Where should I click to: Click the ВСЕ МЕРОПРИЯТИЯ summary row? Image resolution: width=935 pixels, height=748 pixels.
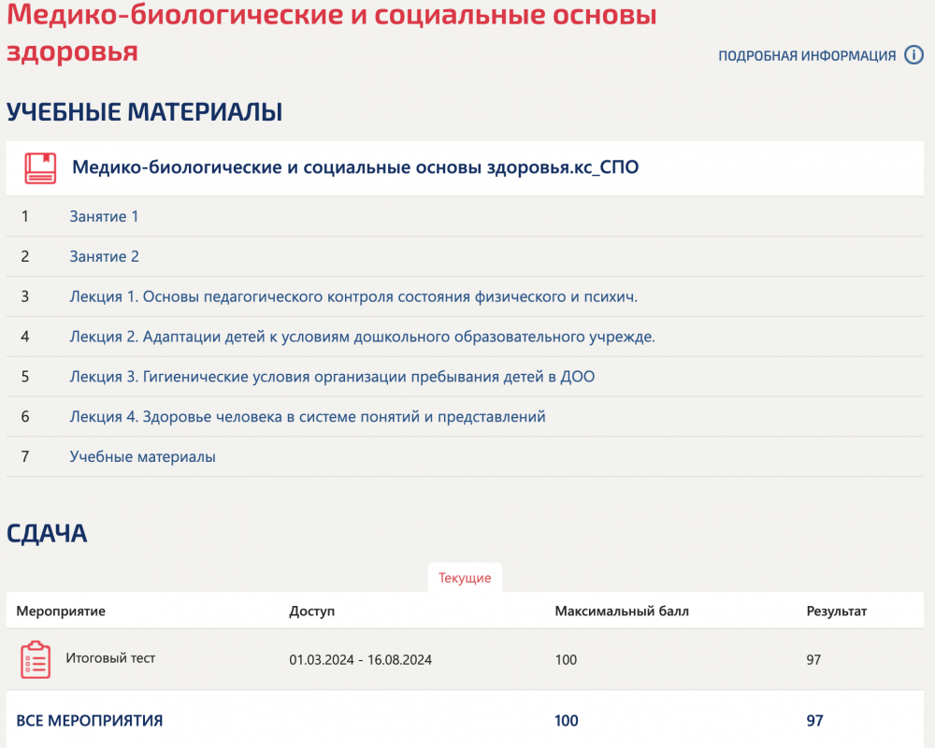pyautogui.click(x=465, y=720)
